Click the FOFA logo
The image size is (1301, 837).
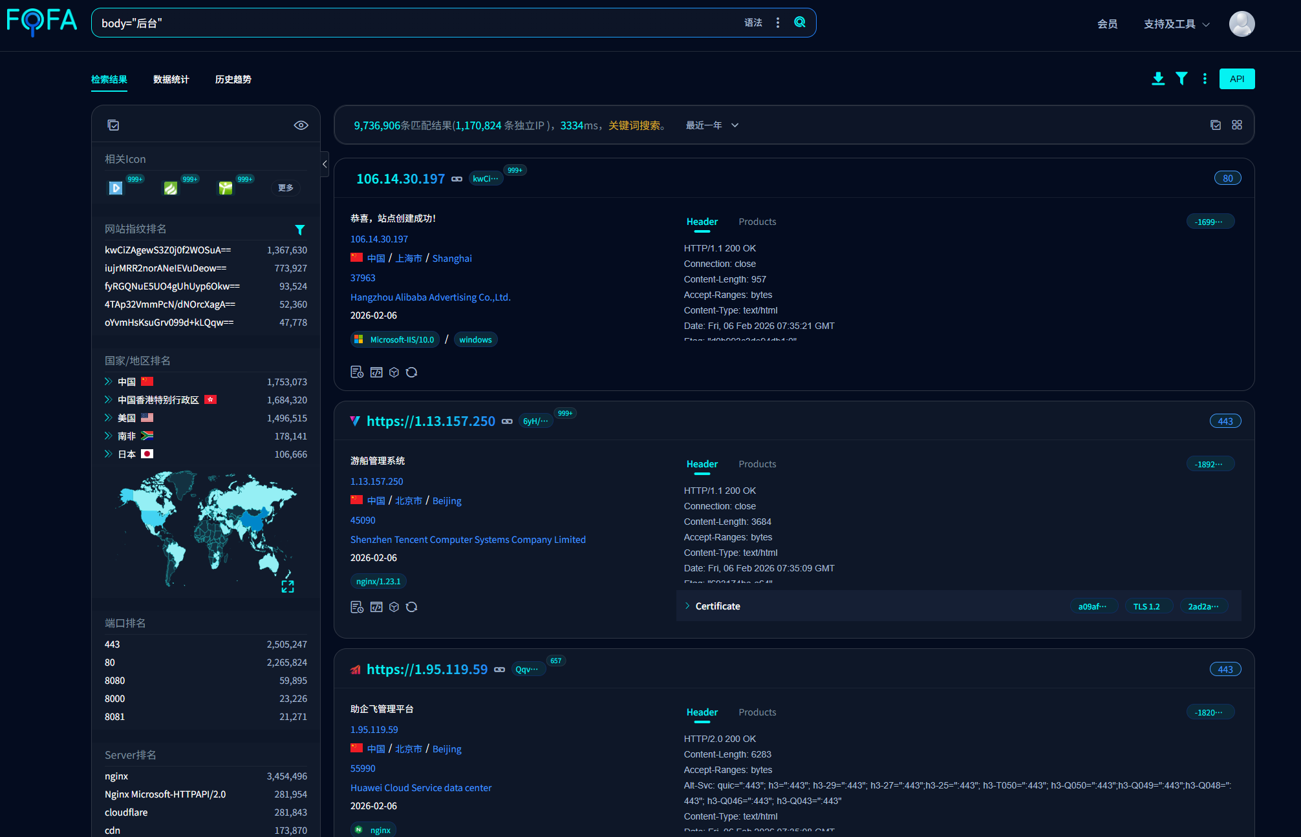(41, 22)
